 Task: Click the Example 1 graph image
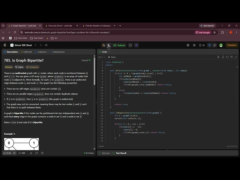[x=21, y=144]
